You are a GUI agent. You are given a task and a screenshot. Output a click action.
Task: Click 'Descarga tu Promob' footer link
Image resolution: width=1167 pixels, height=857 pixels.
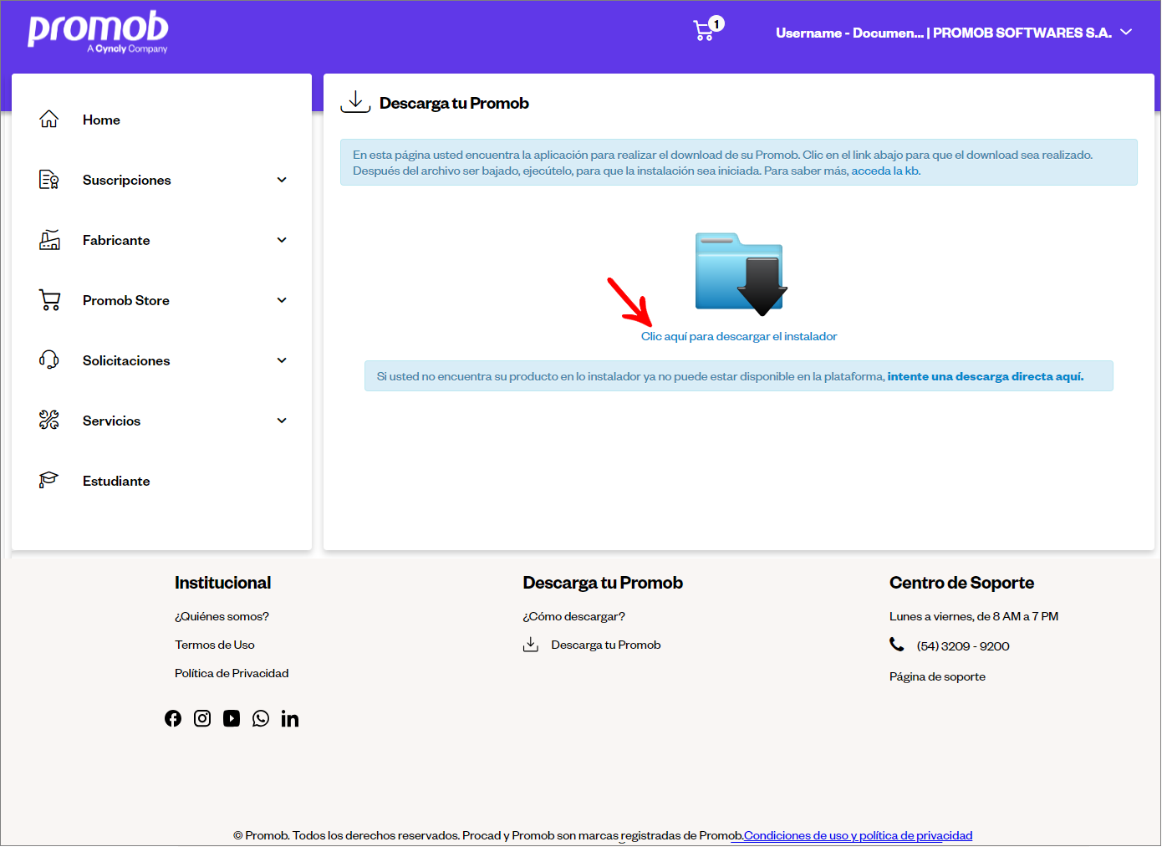pyautogui.click(x=606, y=645)
